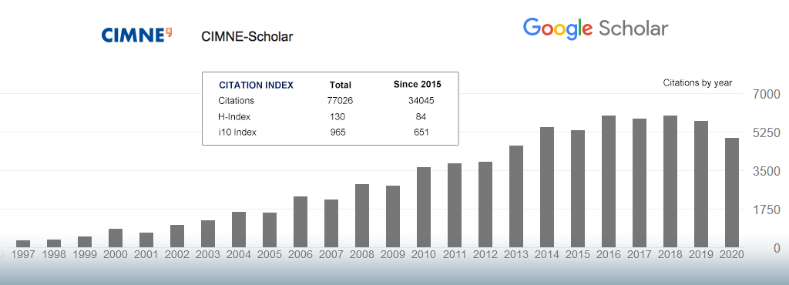Select the 1997 year label on axis
This screenshot has width=789, height=285.
(x=23, y=255)
